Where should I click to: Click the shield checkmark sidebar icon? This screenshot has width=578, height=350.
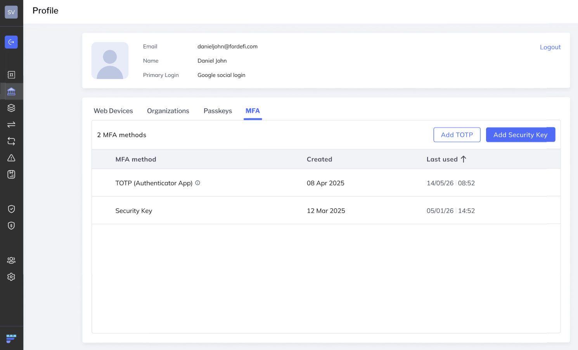(11, 209)
